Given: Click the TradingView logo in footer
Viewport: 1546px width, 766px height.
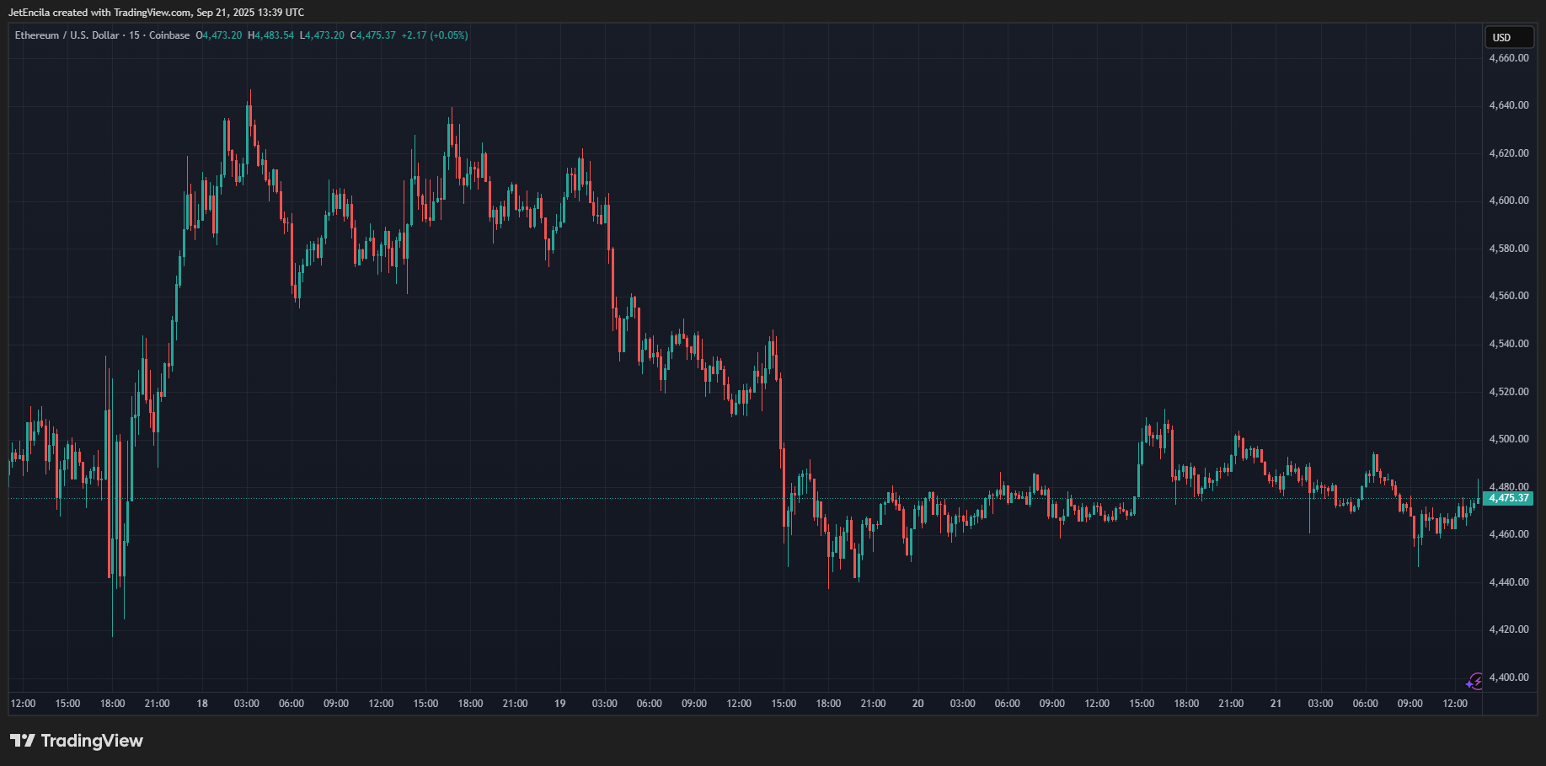Looking at the screenshot, I should (77, 741).
